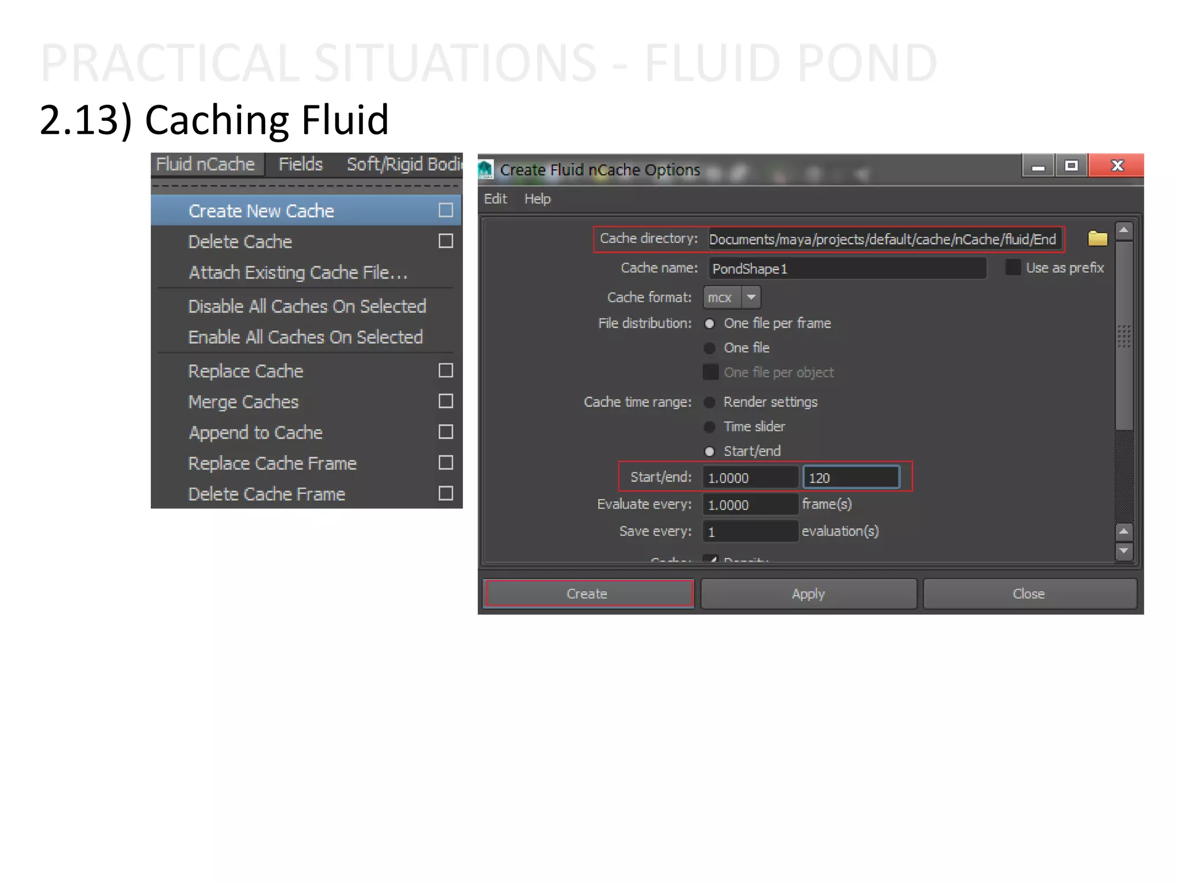The image size is (1178, 884).
Task: Choose Render settings cache time range
Action: tap(710, 402)
